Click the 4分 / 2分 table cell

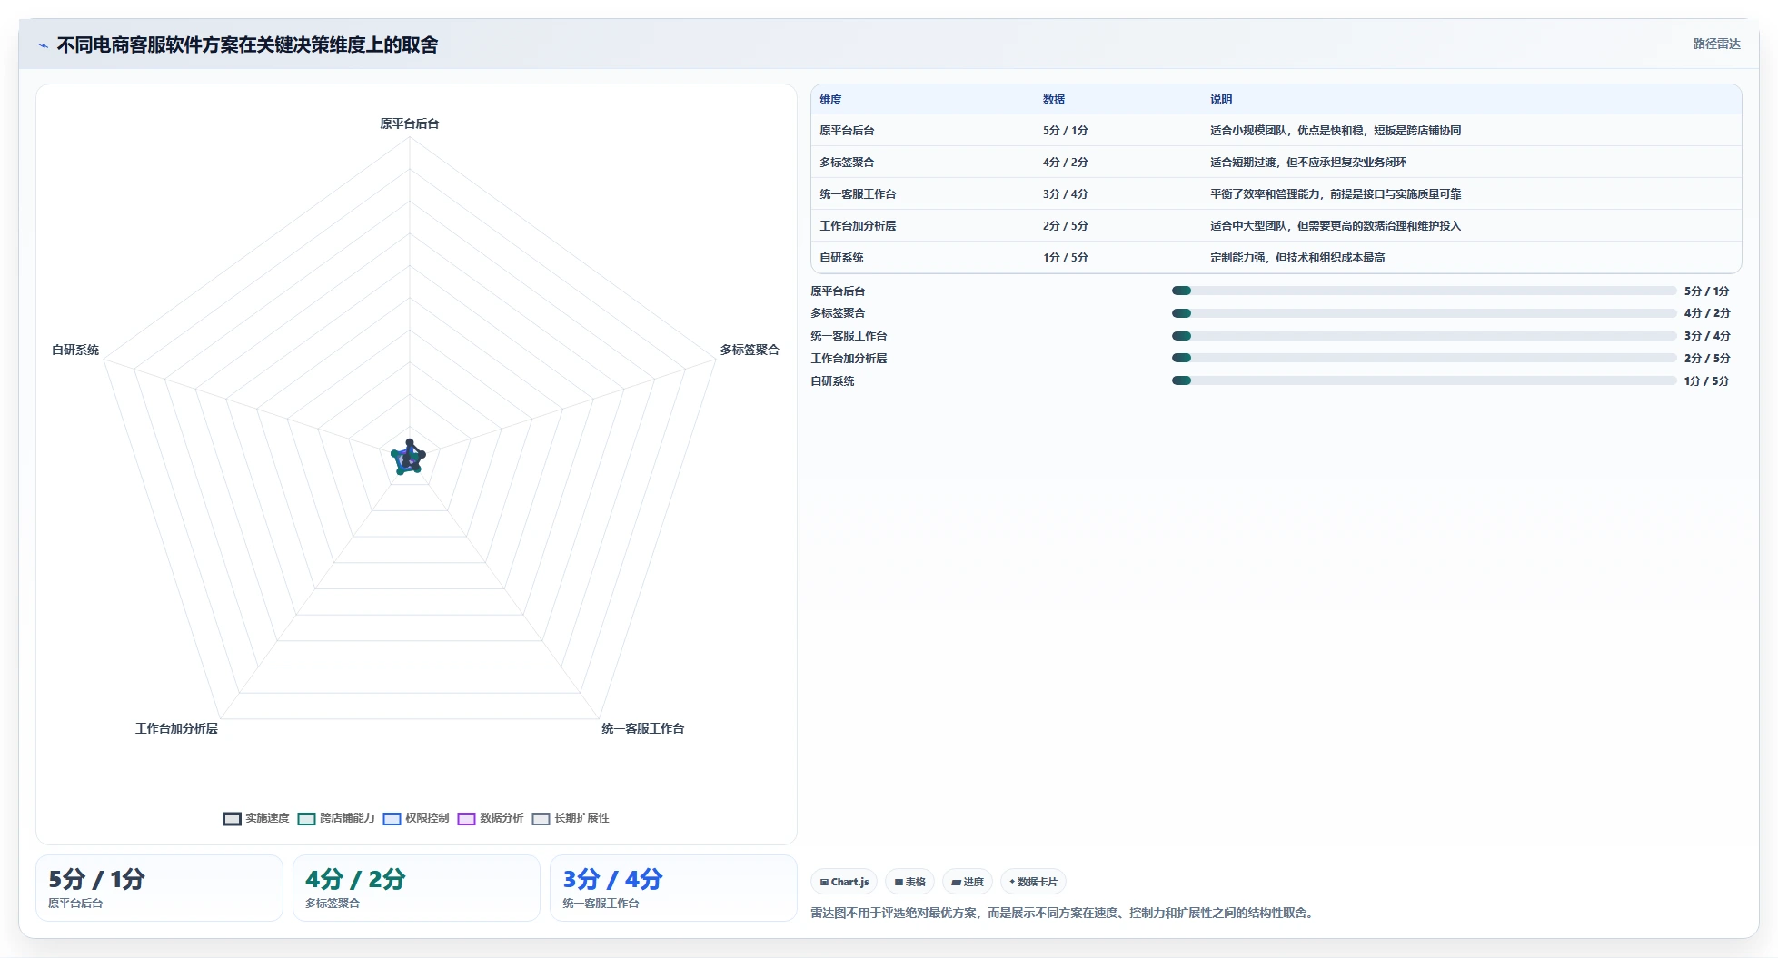point(1066,163)
